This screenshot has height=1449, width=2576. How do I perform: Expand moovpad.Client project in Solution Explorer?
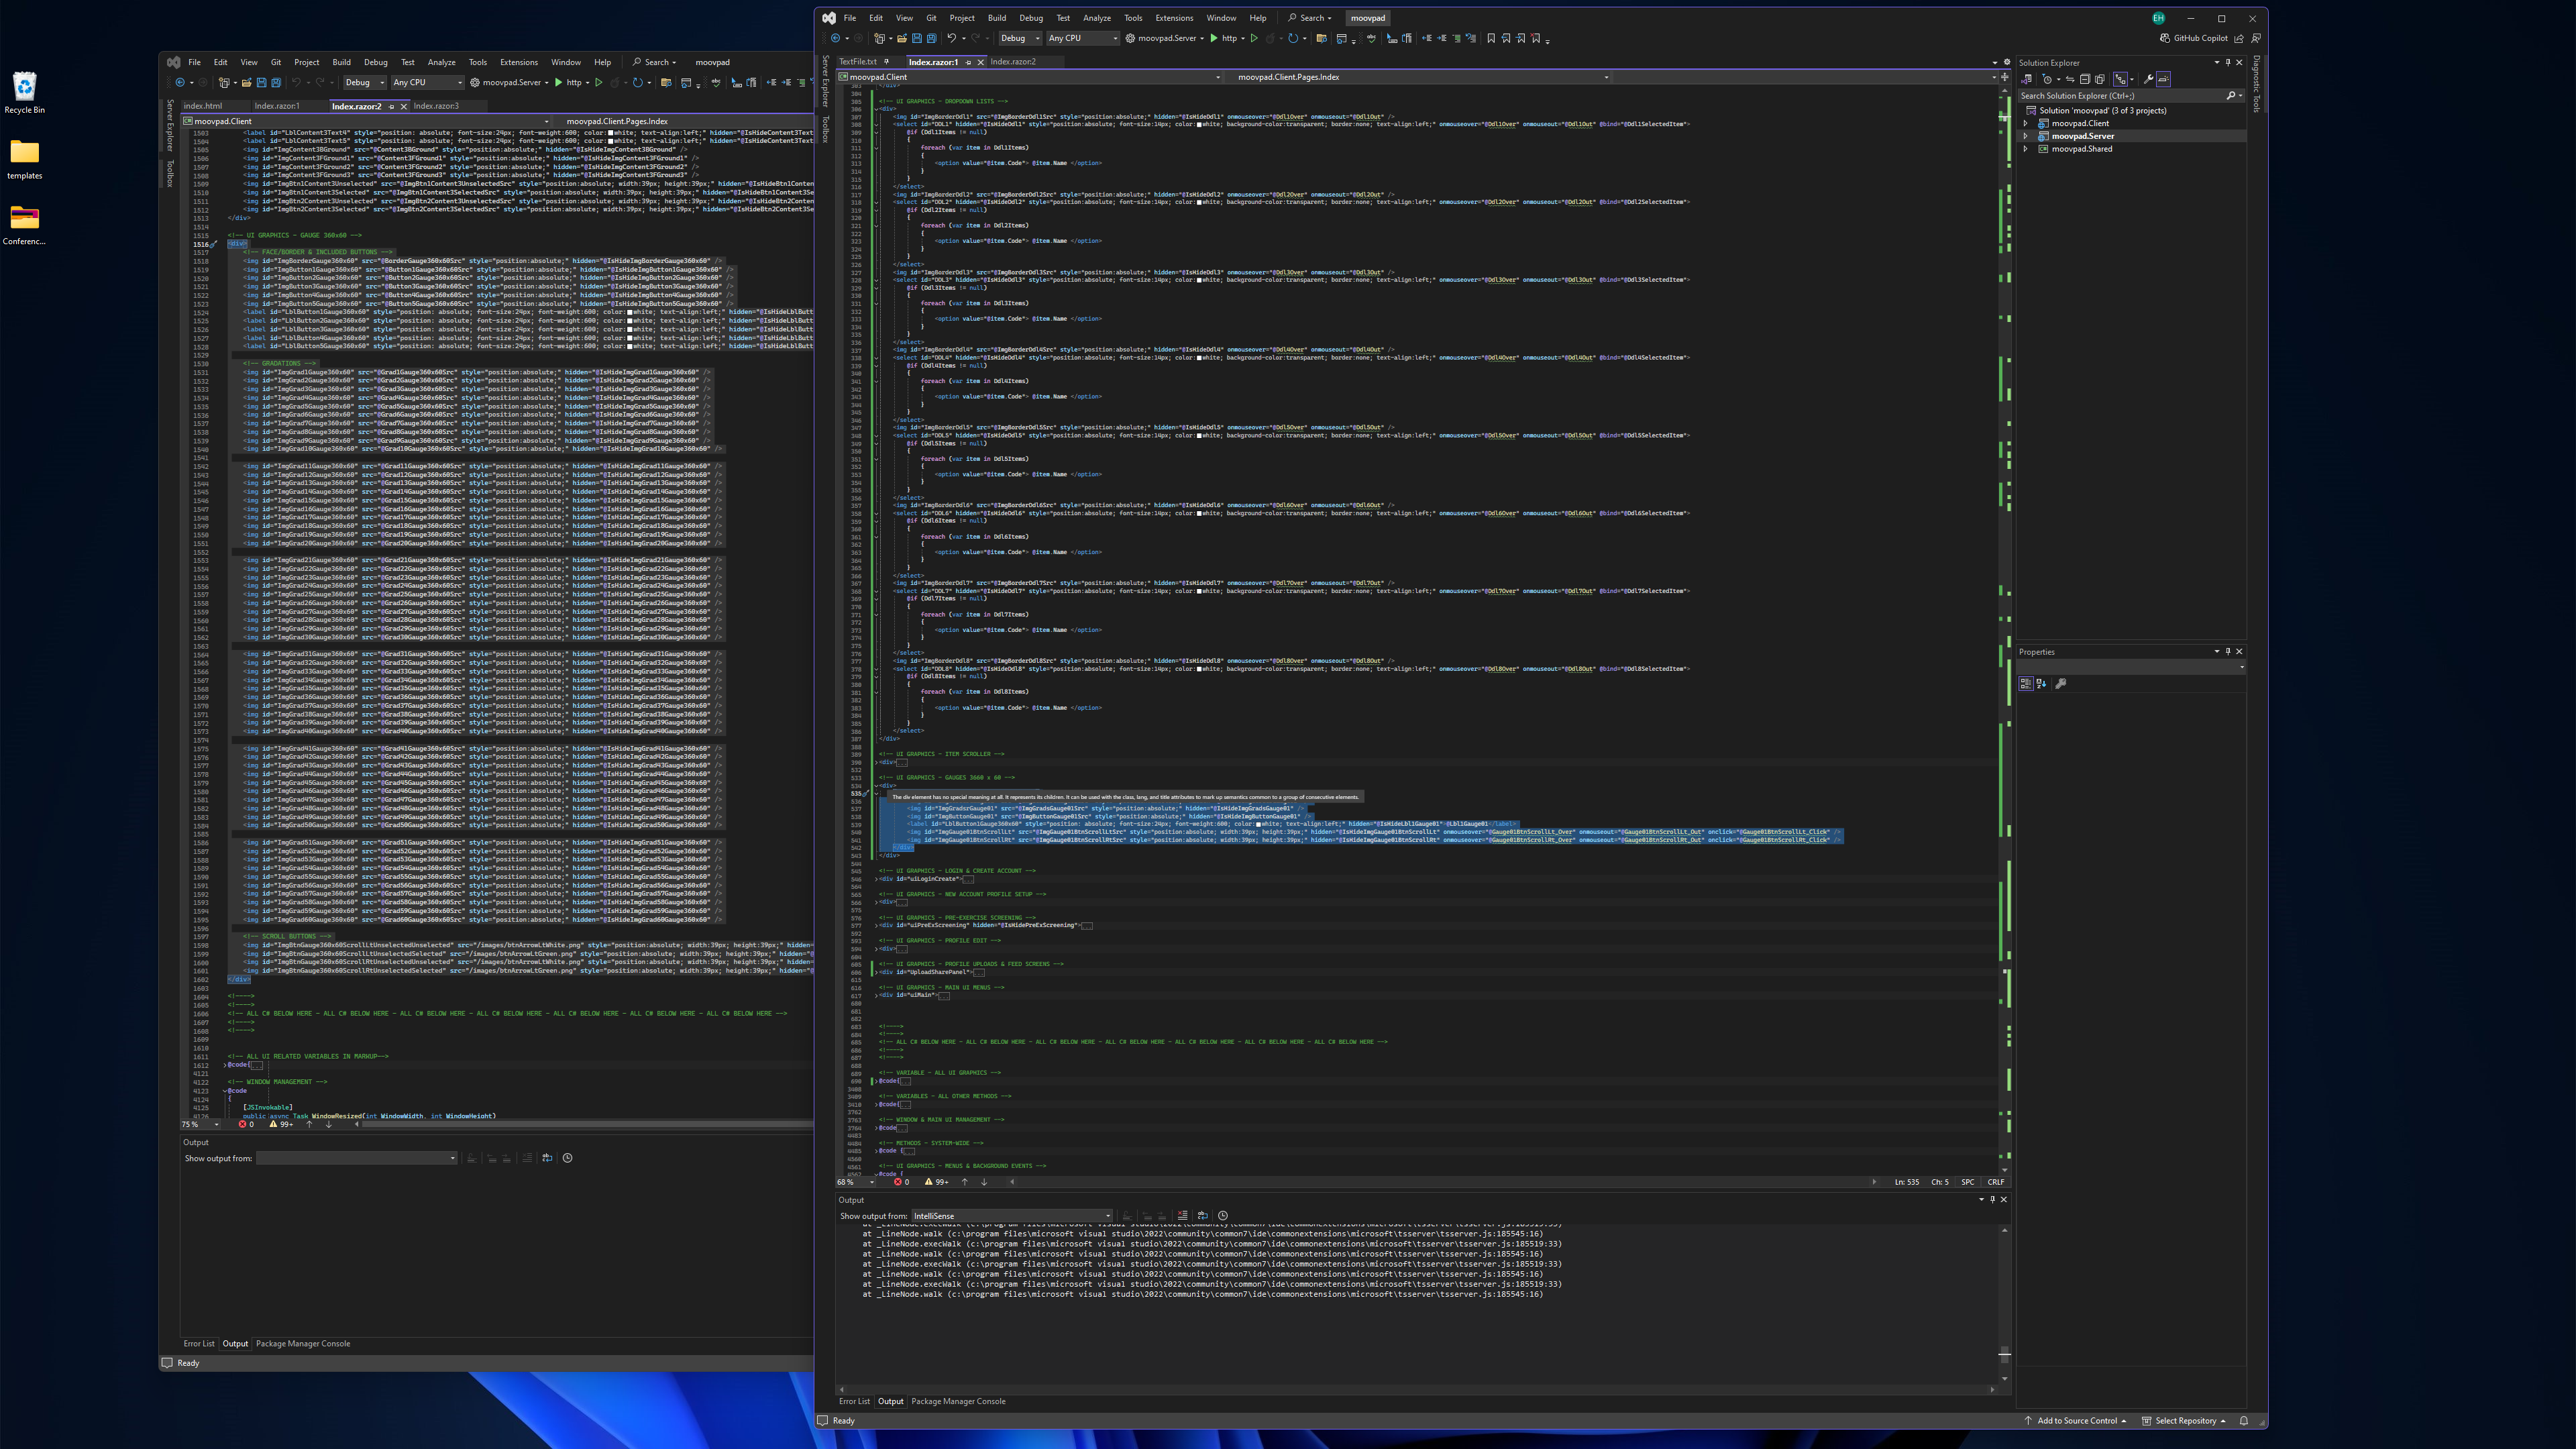(2026, 123)
